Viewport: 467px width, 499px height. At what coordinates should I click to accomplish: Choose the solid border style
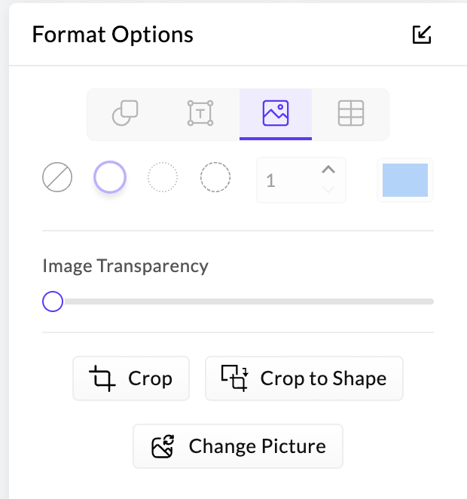pyautogui.click(x=110, y=179)
